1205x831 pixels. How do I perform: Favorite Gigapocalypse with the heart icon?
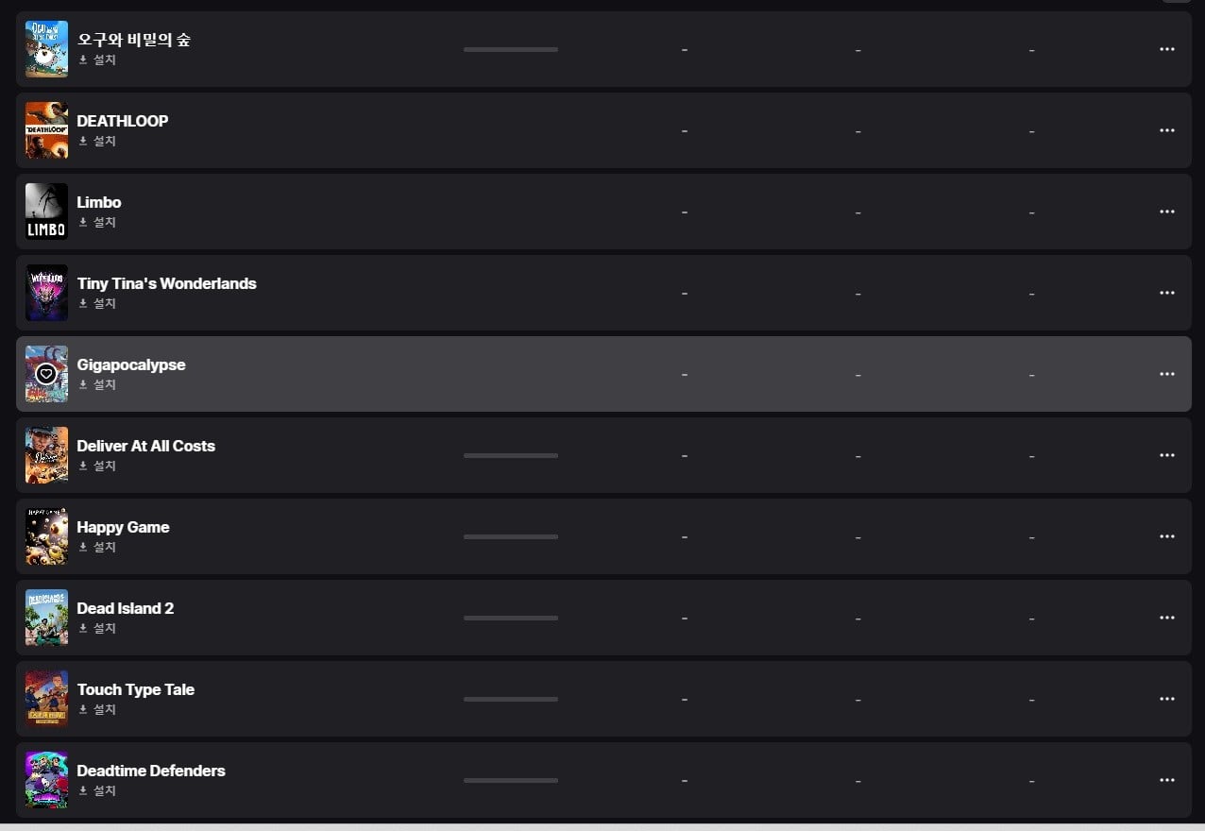coord(46,374)
